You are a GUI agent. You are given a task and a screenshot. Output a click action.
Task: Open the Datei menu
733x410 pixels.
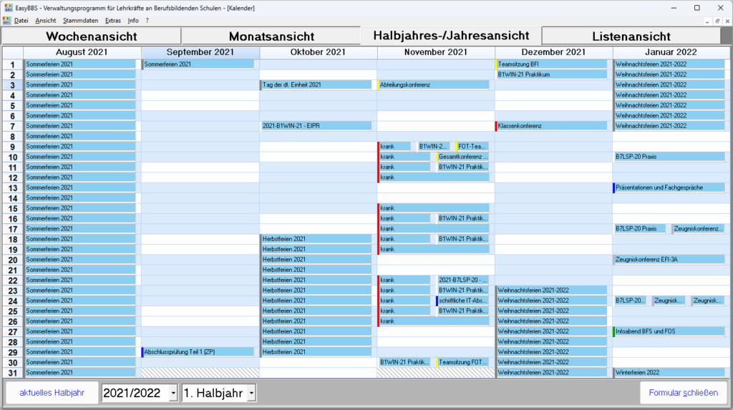pos(21,21)
